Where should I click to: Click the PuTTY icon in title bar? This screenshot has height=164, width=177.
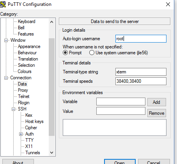click(x=3, y=4)
